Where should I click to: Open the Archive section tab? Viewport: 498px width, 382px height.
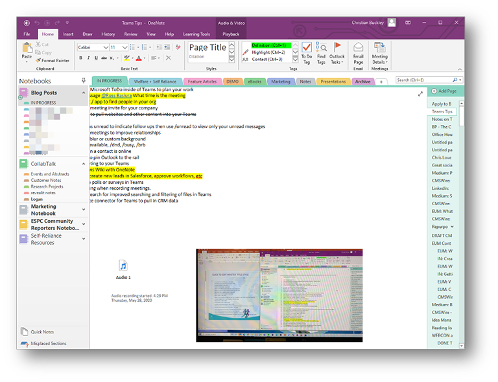coord(362,82)
